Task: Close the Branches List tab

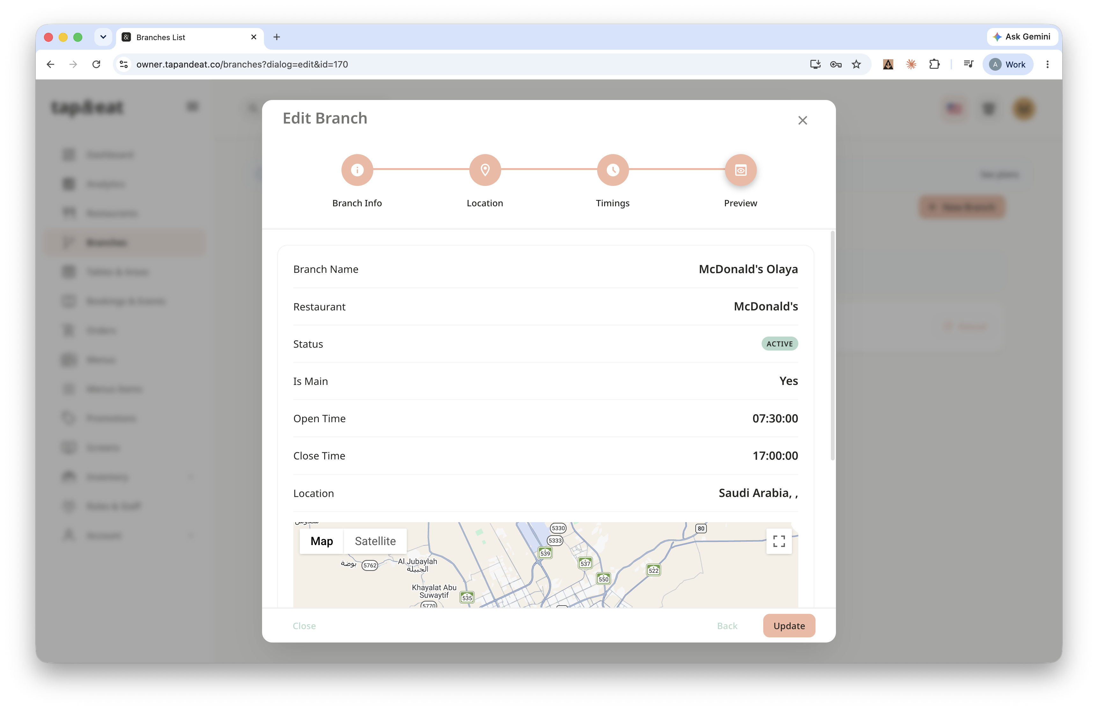Action: tap(253, 37)
